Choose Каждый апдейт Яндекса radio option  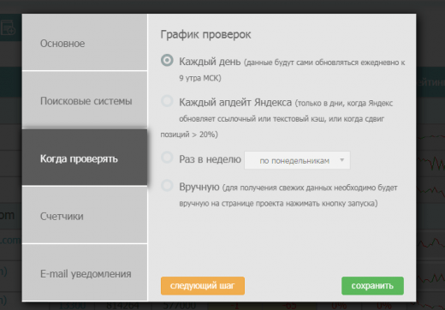point(167,101)
